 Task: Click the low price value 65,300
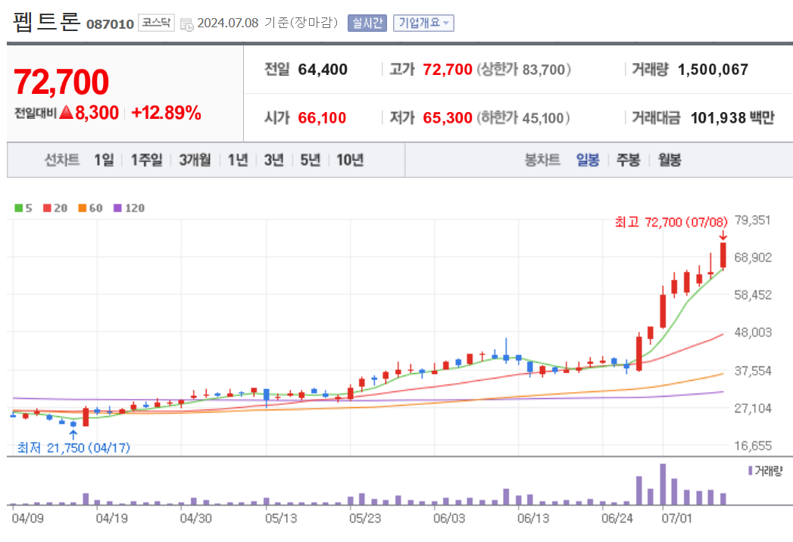[448, 118]
